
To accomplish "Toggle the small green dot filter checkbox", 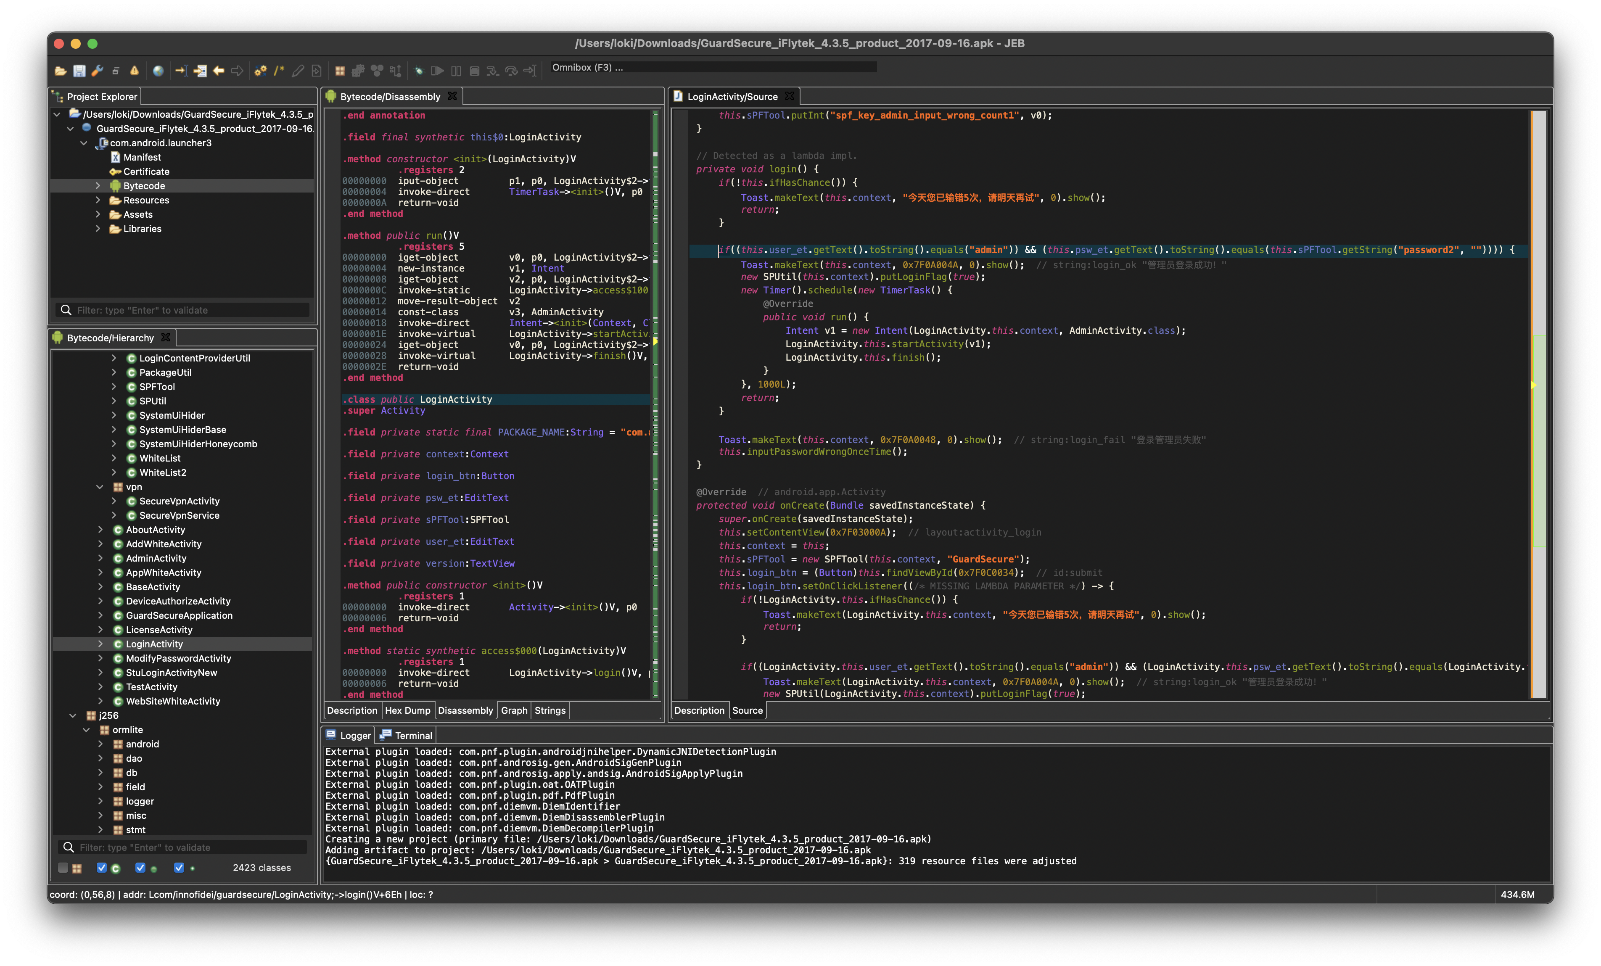I will pyautogui.click(x=180, y=867).
